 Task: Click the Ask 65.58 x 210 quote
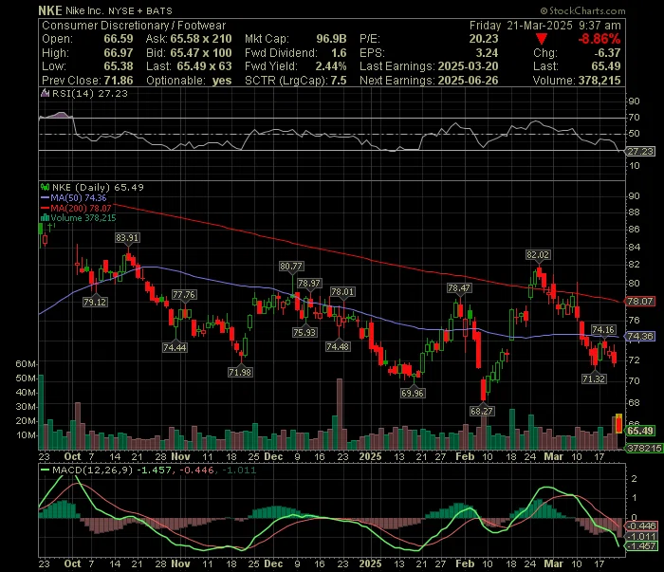pyautogui.click(x=201, y=39)
